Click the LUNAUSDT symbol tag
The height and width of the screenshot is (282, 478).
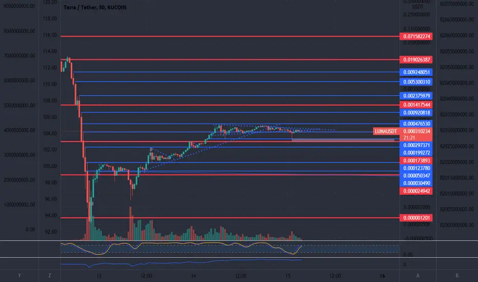click(x=386, y=131)
